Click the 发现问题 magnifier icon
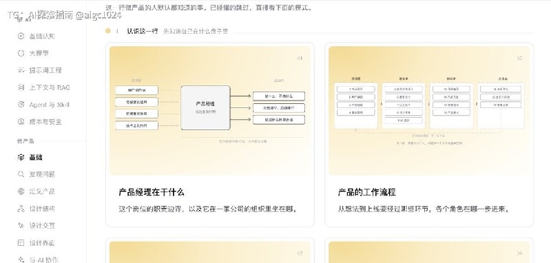The width and height of the screenshot is (551, 263). pyautogui.click(x=21, y=174)
